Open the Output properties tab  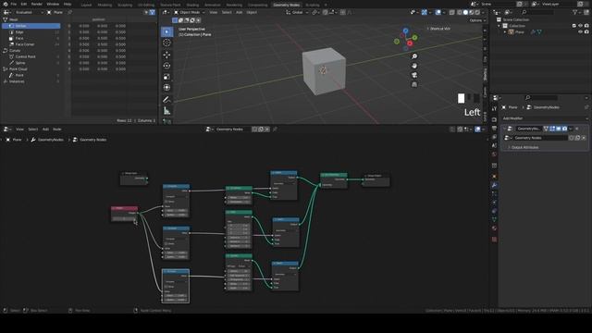494,129
